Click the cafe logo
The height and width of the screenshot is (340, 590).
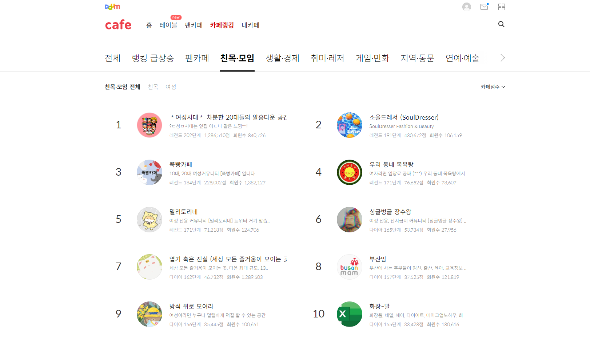coord(118,25)
